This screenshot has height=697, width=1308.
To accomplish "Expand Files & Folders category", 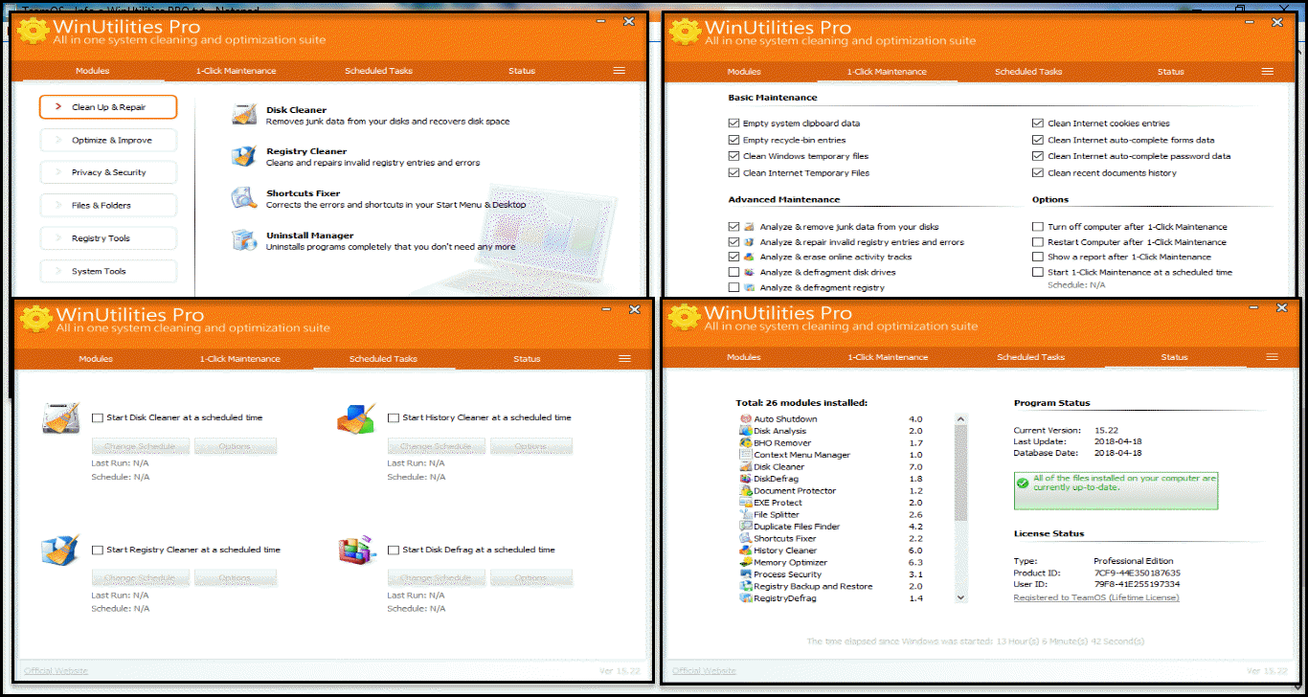I will (108, 206).
